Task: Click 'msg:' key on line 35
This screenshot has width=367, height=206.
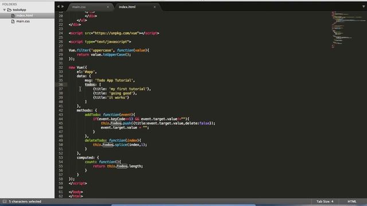Action: pyautogui.click(x=89, y=80)
